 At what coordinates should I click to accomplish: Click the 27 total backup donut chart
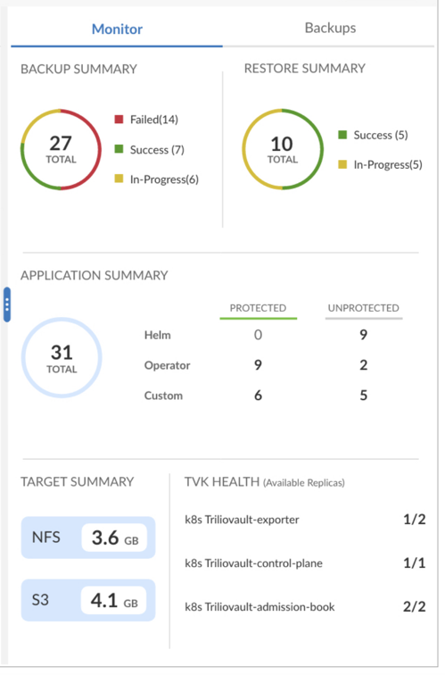pos(62,151)
